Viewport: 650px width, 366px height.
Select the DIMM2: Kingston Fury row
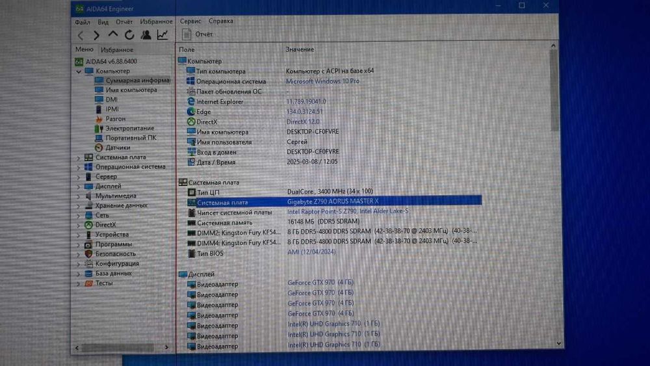click(x=334, y=231)
